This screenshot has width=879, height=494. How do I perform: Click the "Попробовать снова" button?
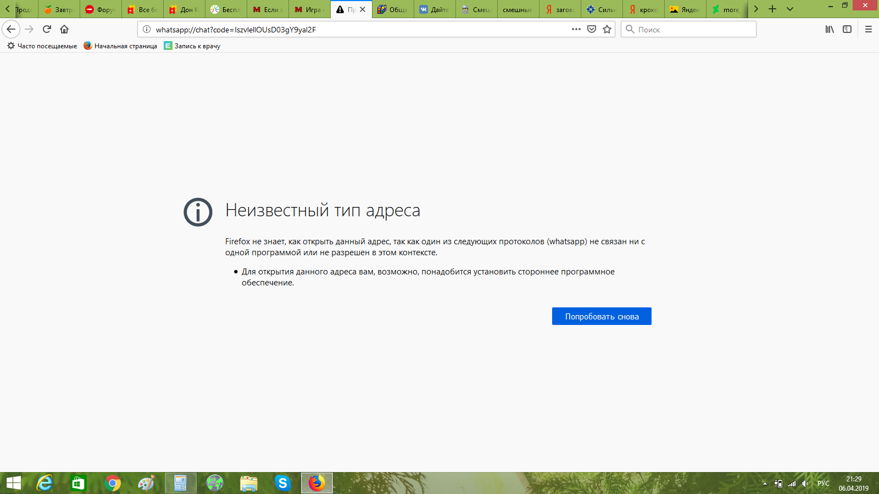pyautogui.click(x=602, y=316)
